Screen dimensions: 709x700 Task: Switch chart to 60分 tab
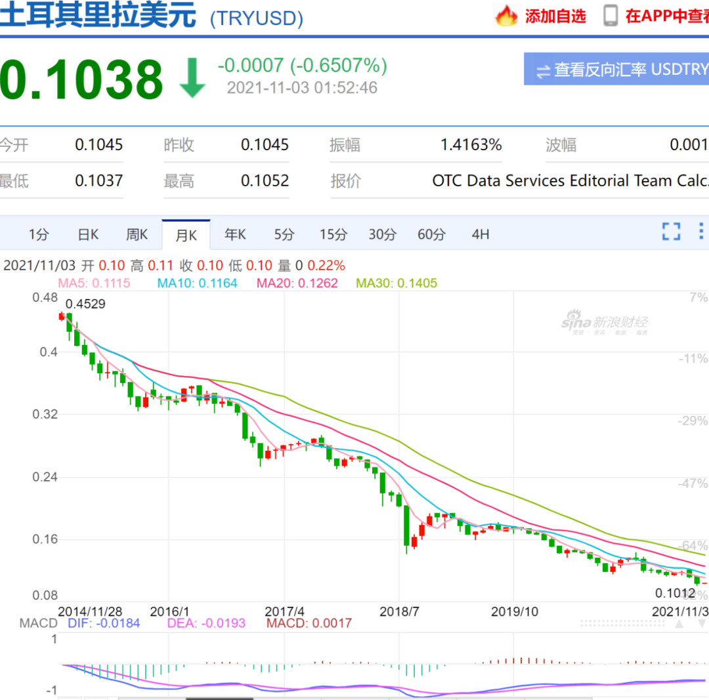click(x=431, y=235)
